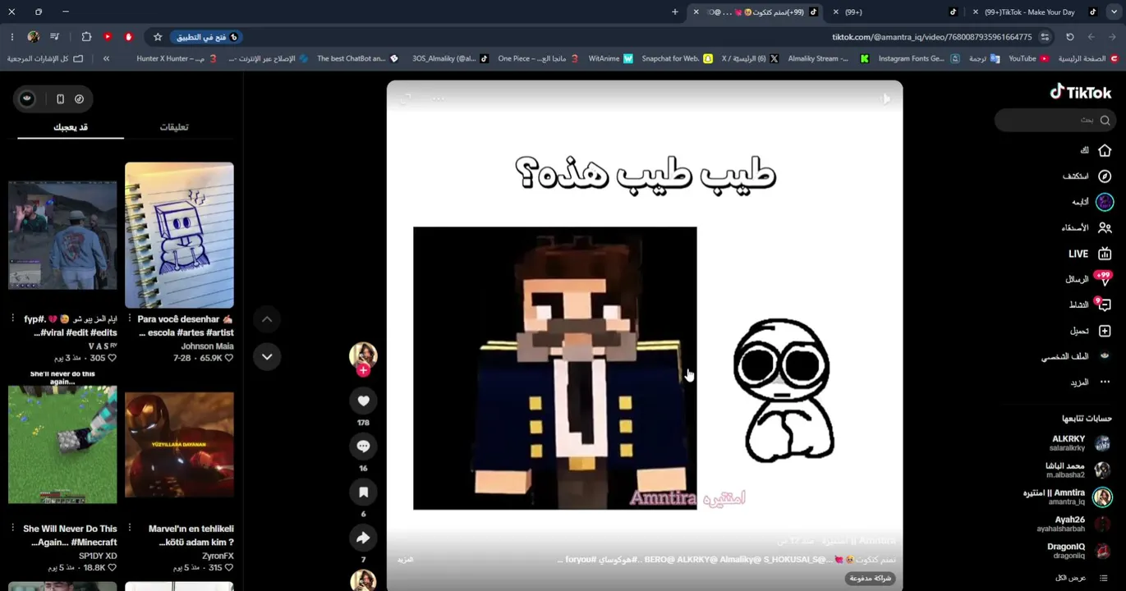Click the phone icon in the panel header

click(x=60, y=98)
